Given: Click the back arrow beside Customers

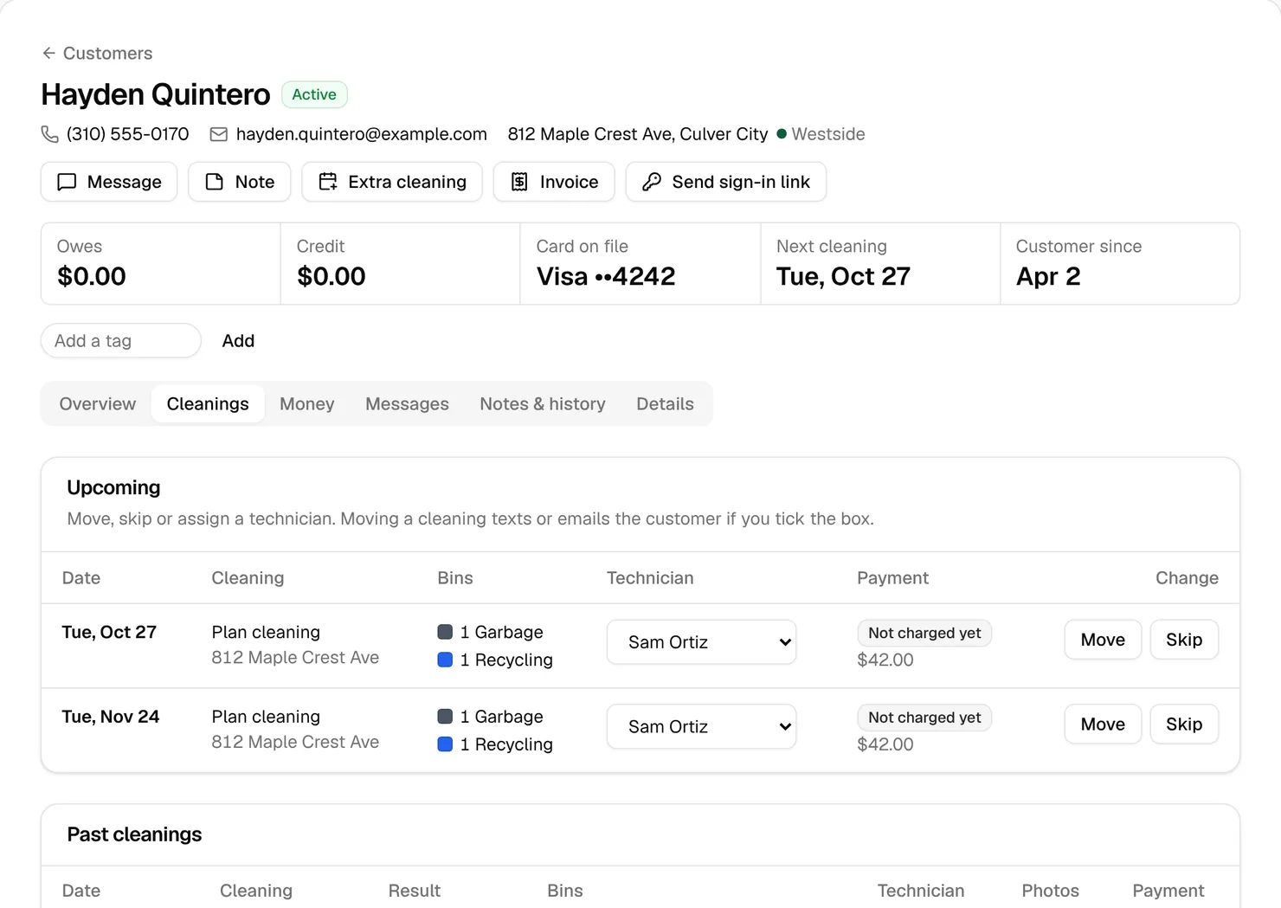Looking at the screenshot, I should (x=48, y=54).
